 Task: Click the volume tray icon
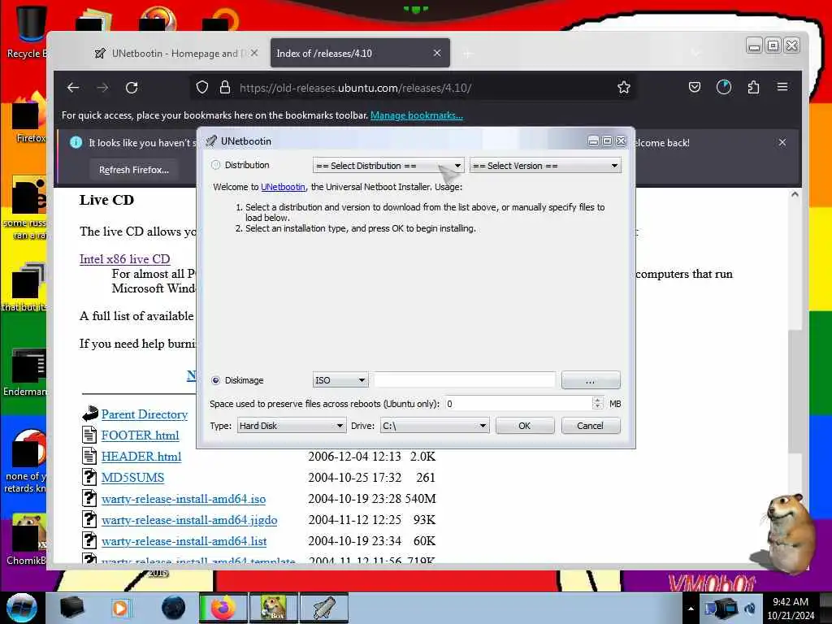tap(750, 609)
